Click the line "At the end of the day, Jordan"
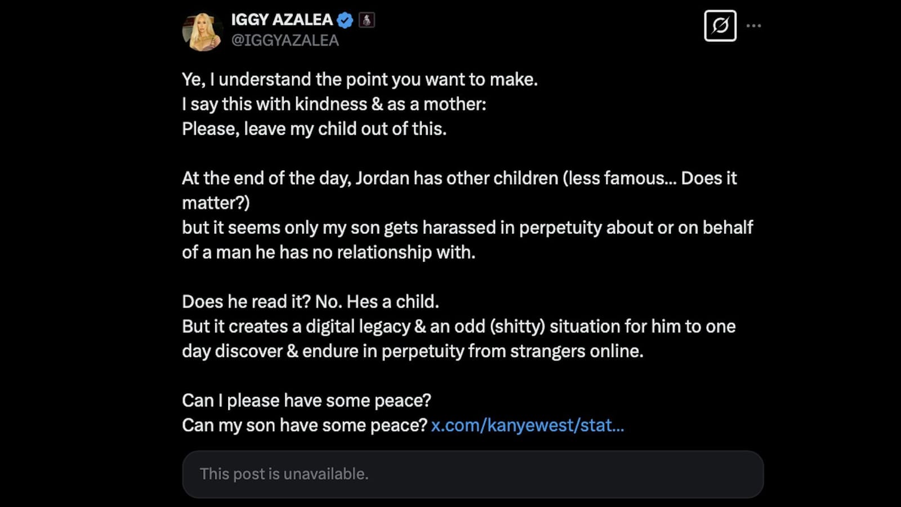Screen dimensions: 901x507 [459, 179]
